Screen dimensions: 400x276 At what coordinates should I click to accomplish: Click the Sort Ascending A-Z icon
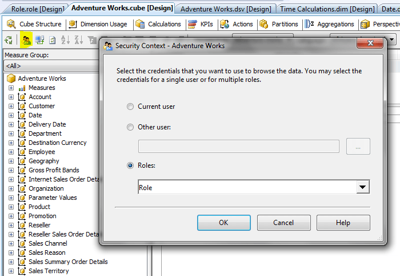click(x=65, y=40)
